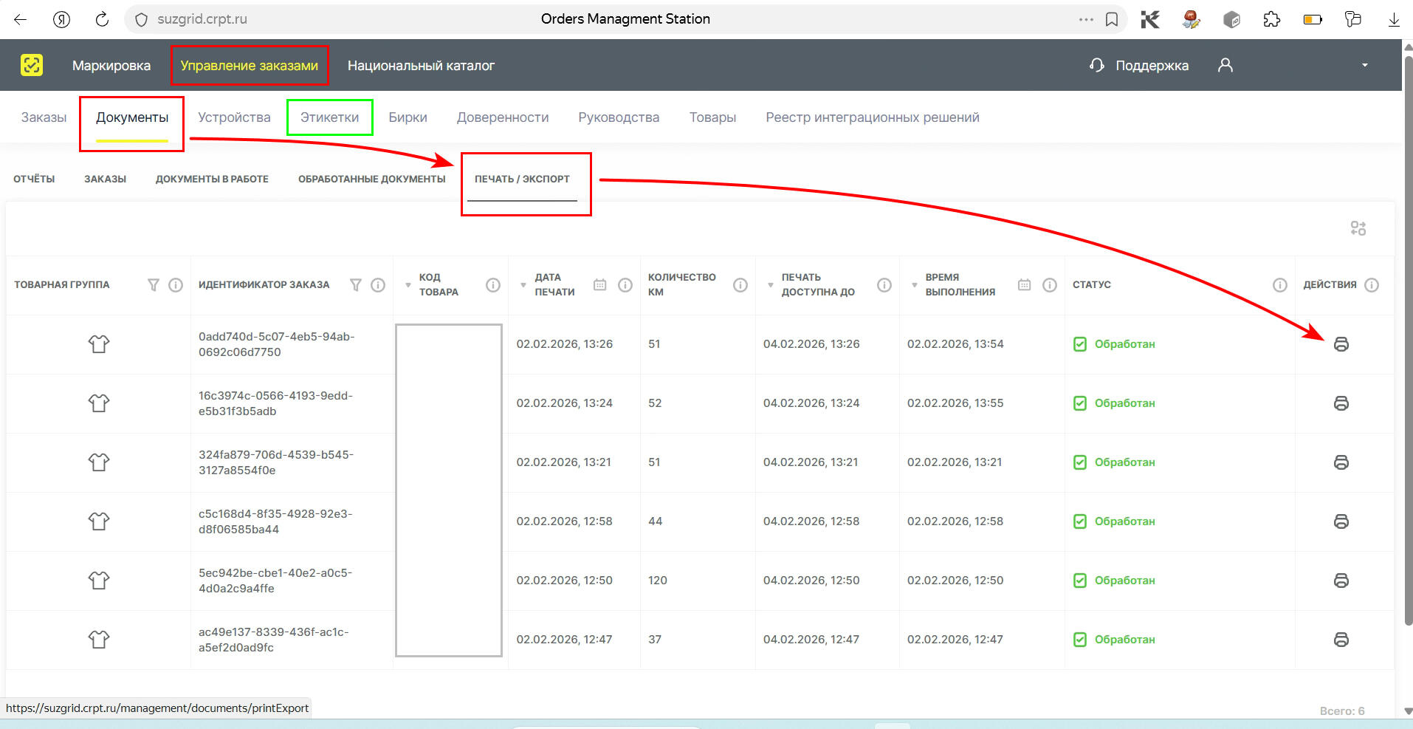Screen dimensions: 1413x729
Task: Open calendar filter for Дата печати
Action: 600,285
